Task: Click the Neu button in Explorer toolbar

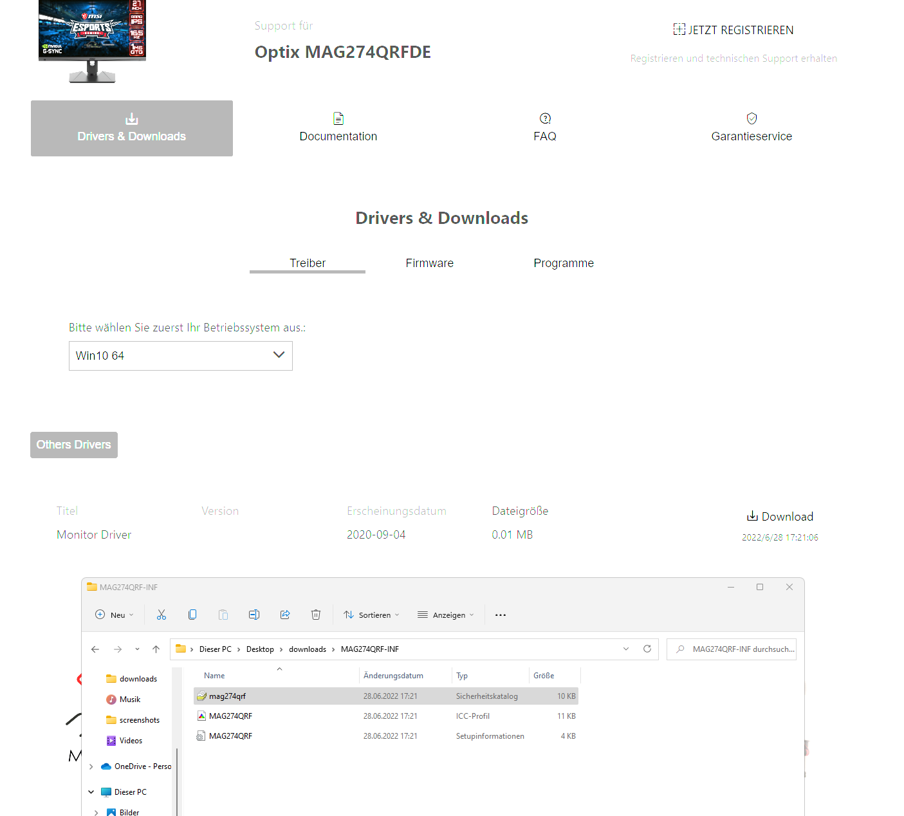Action: (x=115, y=615)
